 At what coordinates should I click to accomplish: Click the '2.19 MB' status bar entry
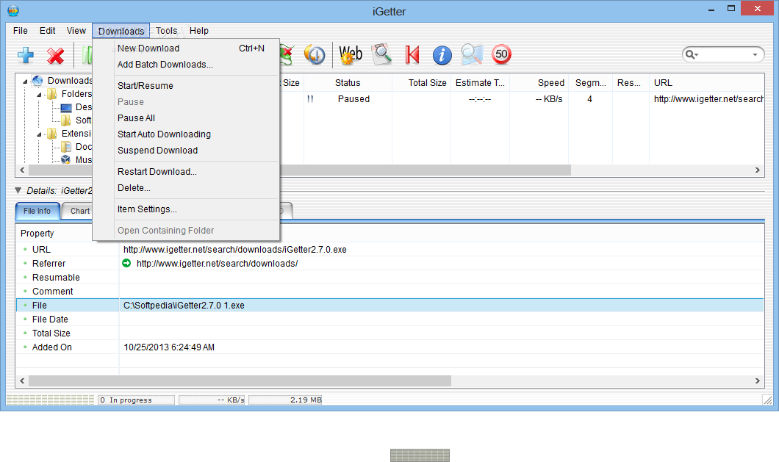click(286, 400)
